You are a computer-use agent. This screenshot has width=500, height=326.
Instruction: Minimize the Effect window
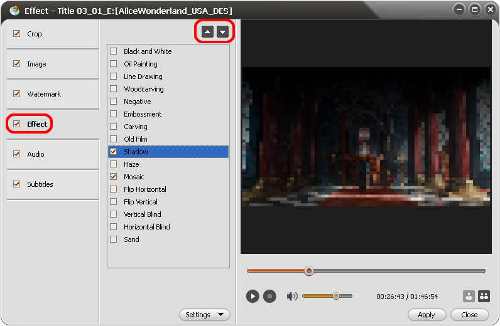[x=459, y=9]
